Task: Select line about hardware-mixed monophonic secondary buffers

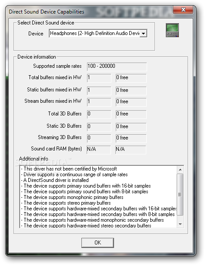Action: 92,220
